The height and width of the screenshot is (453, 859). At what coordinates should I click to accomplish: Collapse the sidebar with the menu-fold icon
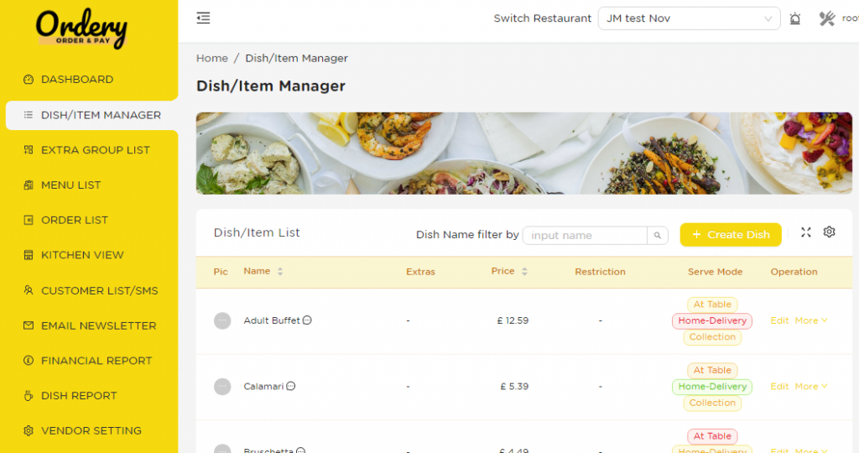pyautogui.click(x=203, y=18)
